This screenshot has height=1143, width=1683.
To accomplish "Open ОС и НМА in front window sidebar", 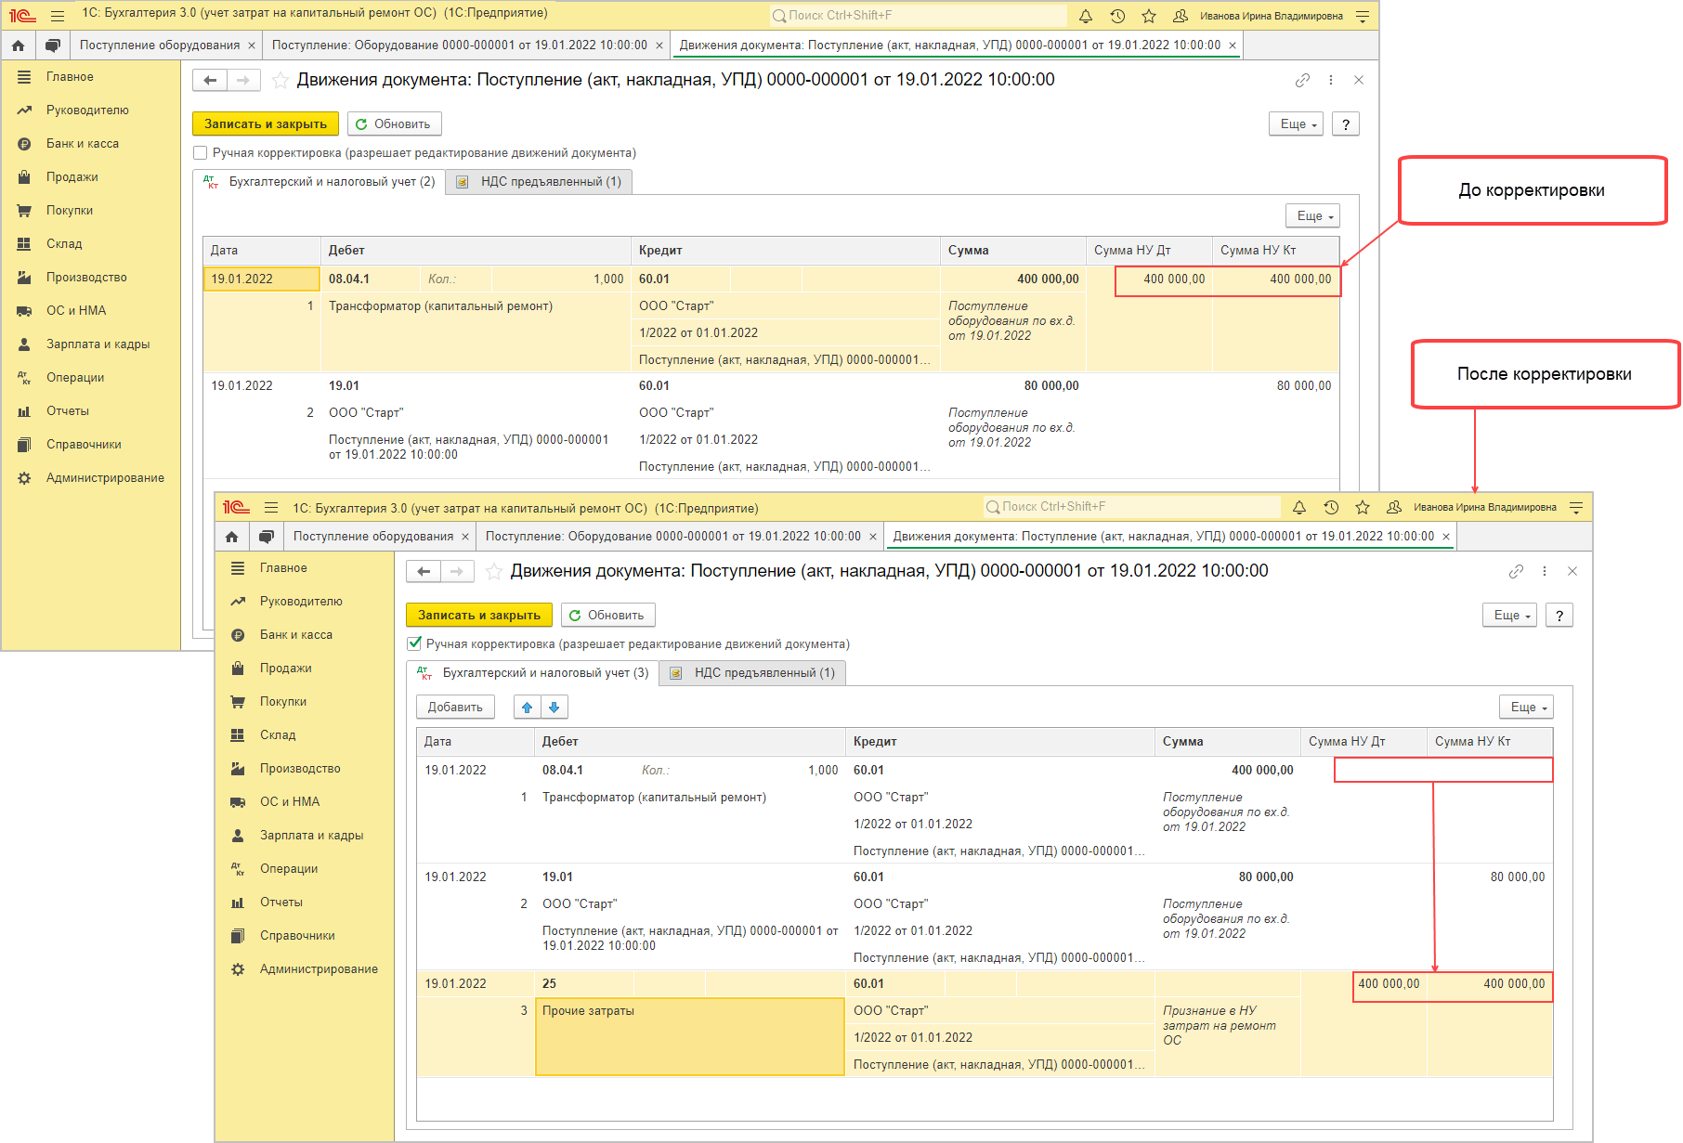I will [290, 802].
